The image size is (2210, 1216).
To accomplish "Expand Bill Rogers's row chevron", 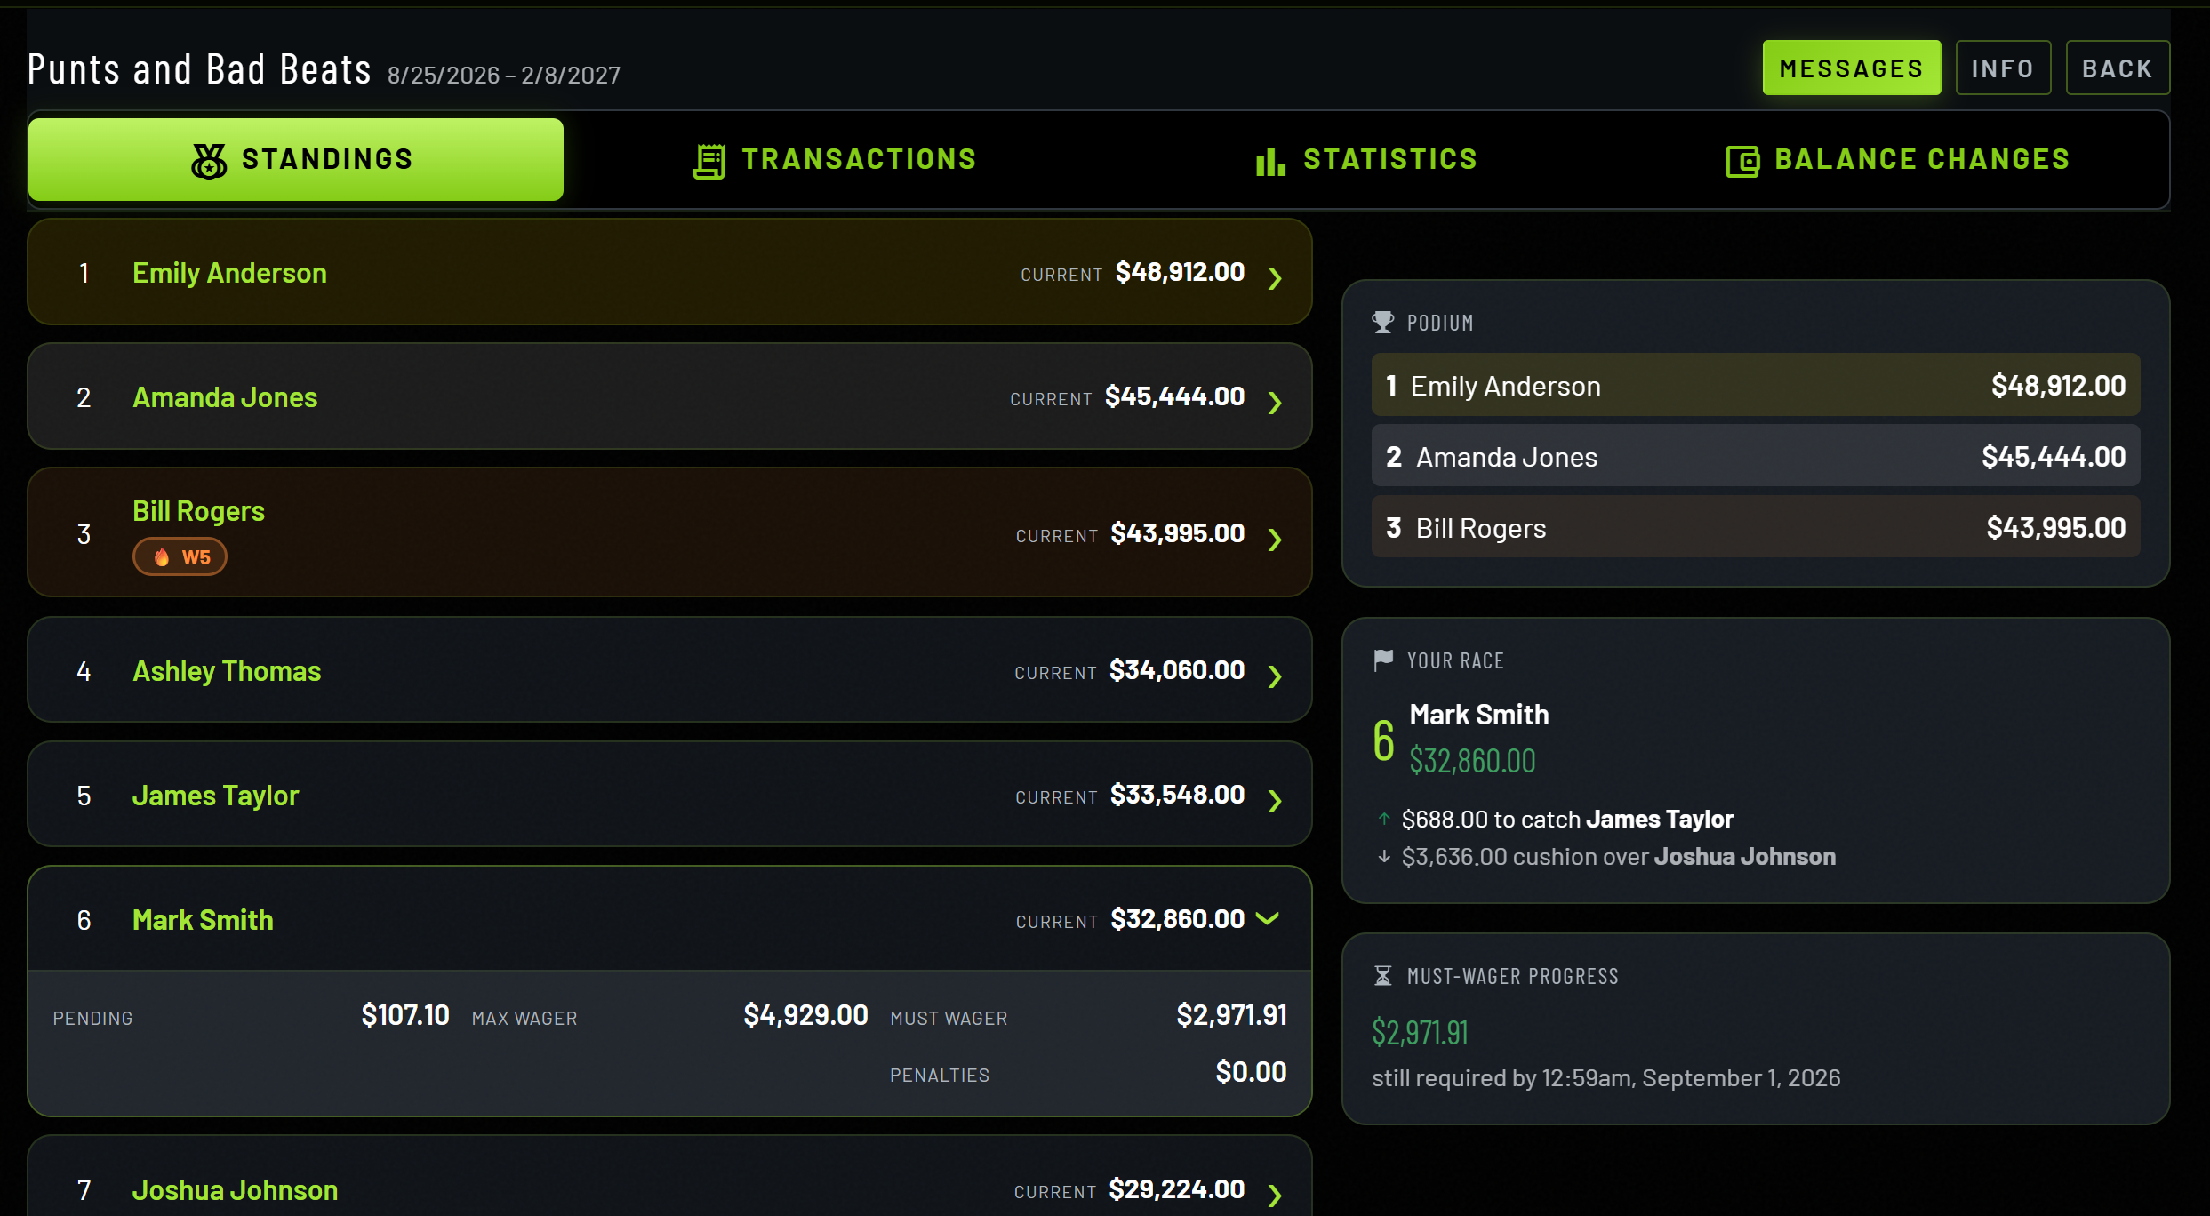I will [x=1275, y=539].
